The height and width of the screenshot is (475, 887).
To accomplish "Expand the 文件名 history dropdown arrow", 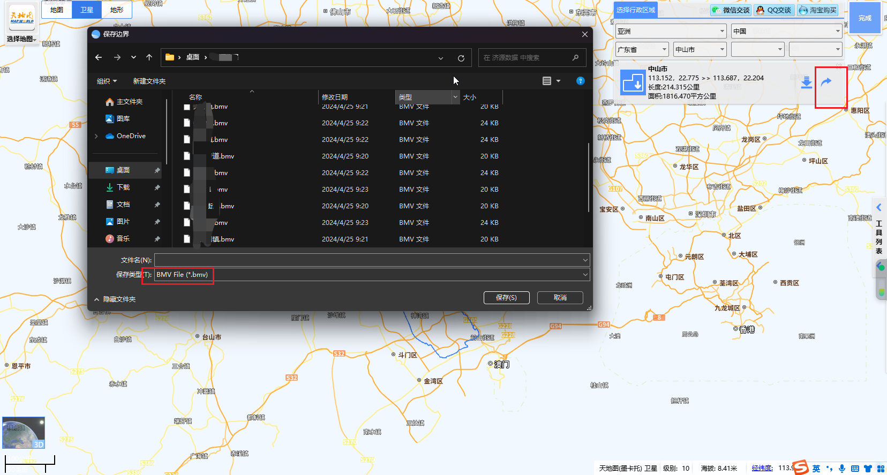I will click(585, 260).
